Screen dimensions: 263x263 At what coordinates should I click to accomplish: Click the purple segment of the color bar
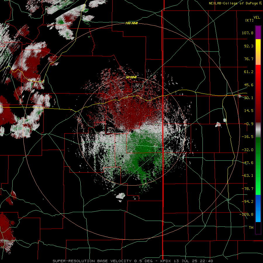[258, 32]
